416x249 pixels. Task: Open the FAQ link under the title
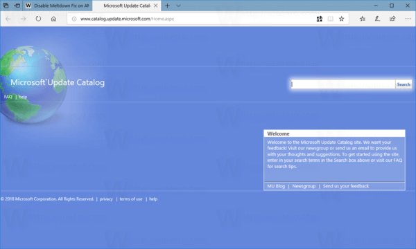pos(8,97)
